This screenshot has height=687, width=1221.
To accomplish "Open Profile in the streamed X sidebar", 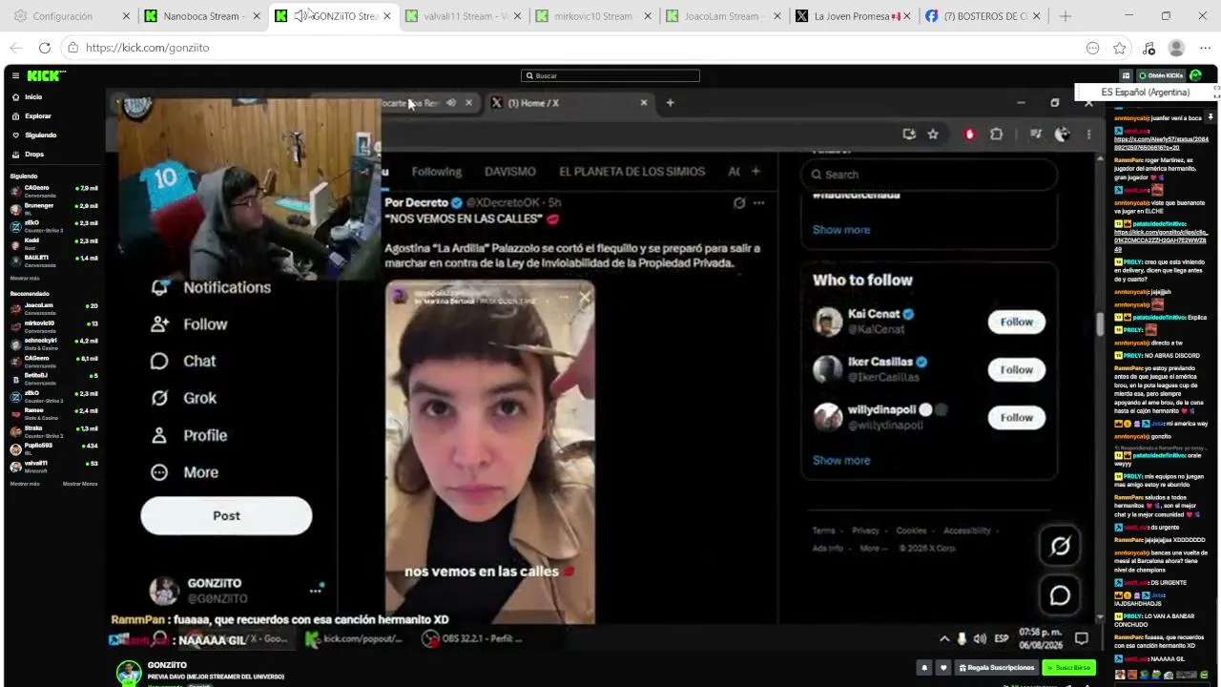I will click(189, 435).
